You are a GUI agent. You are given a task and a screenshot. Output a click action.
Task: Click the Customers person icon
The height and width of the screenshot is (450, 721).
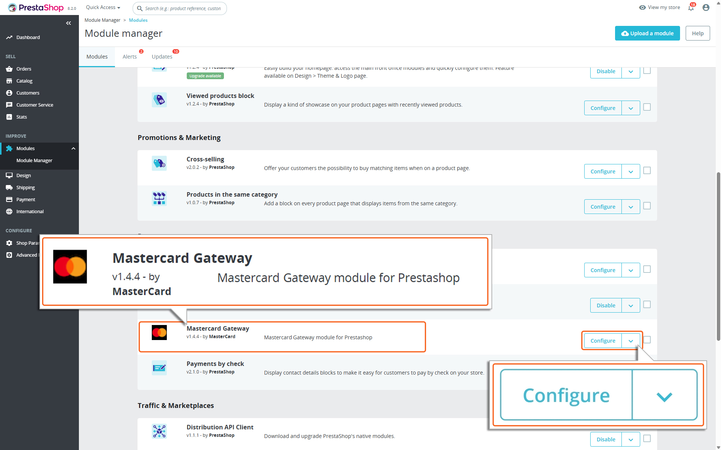pos(9,93)
